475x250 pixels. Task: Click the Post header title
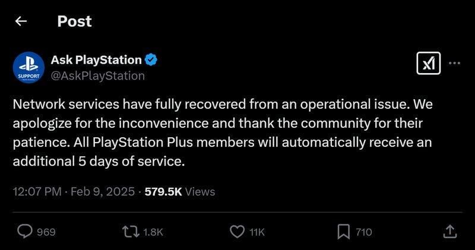[75, 21]
